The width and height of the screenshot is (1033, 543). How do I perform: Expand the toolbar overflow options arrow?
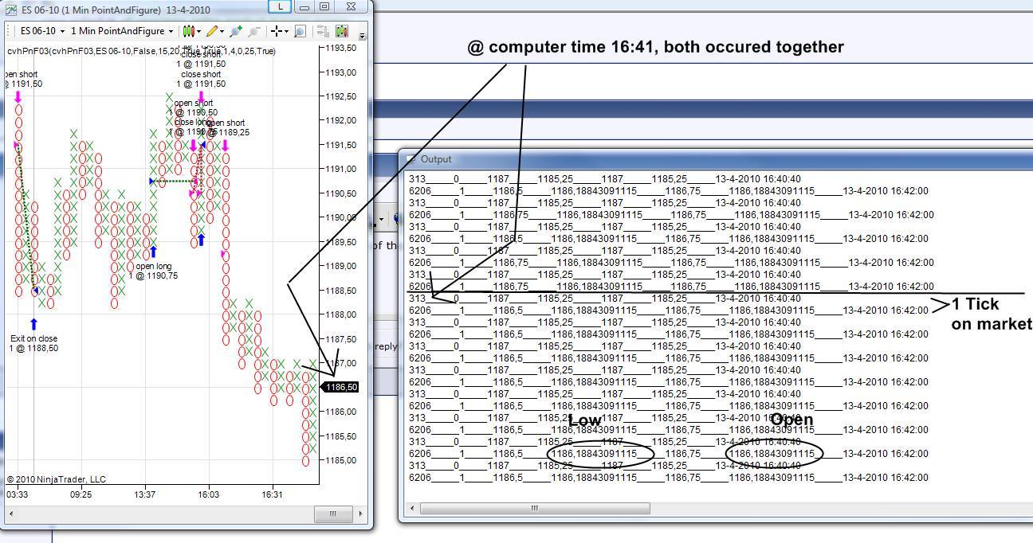[363, 35]
